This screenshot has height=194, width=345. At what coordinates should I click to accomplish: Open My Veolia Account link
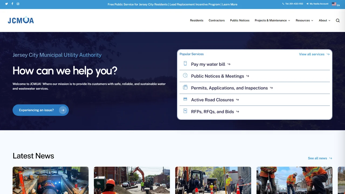(319, 4)
